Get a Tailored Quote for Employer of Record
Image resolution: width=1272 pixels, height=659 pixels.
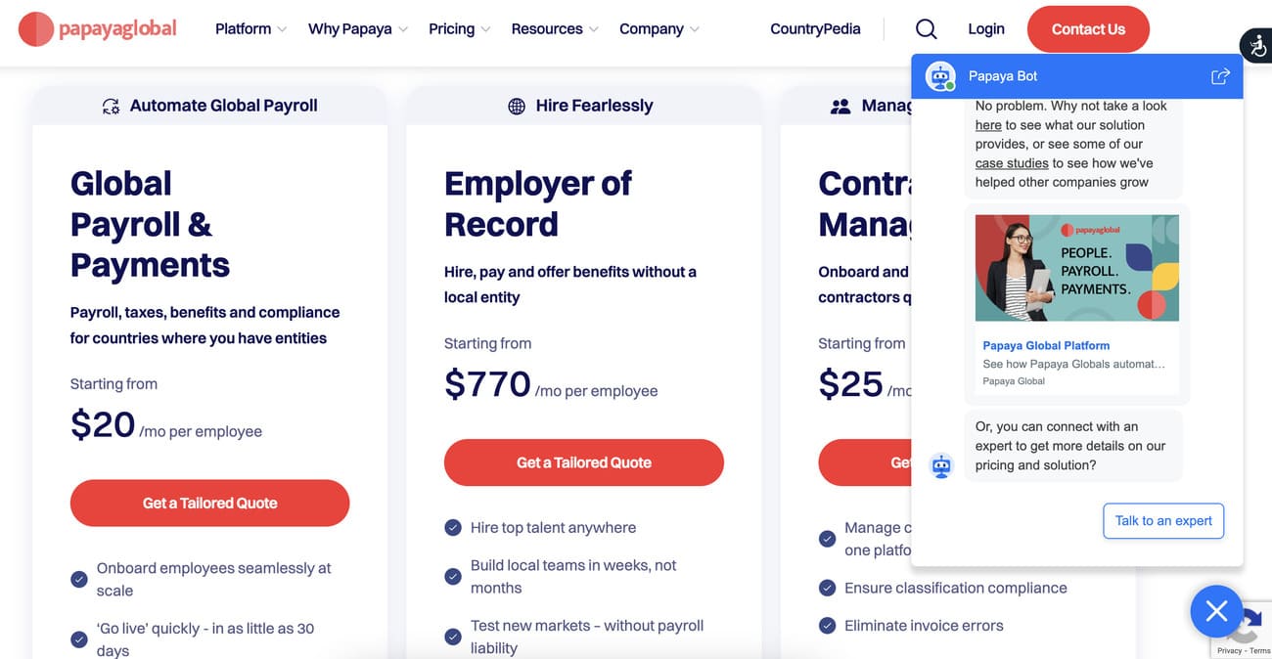(583, 462)
